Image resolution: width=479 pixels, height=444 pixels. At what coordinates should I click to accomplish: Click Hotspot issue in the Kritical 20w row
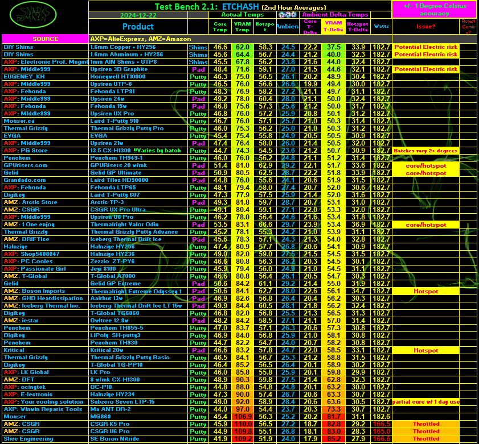coord(425,350)
